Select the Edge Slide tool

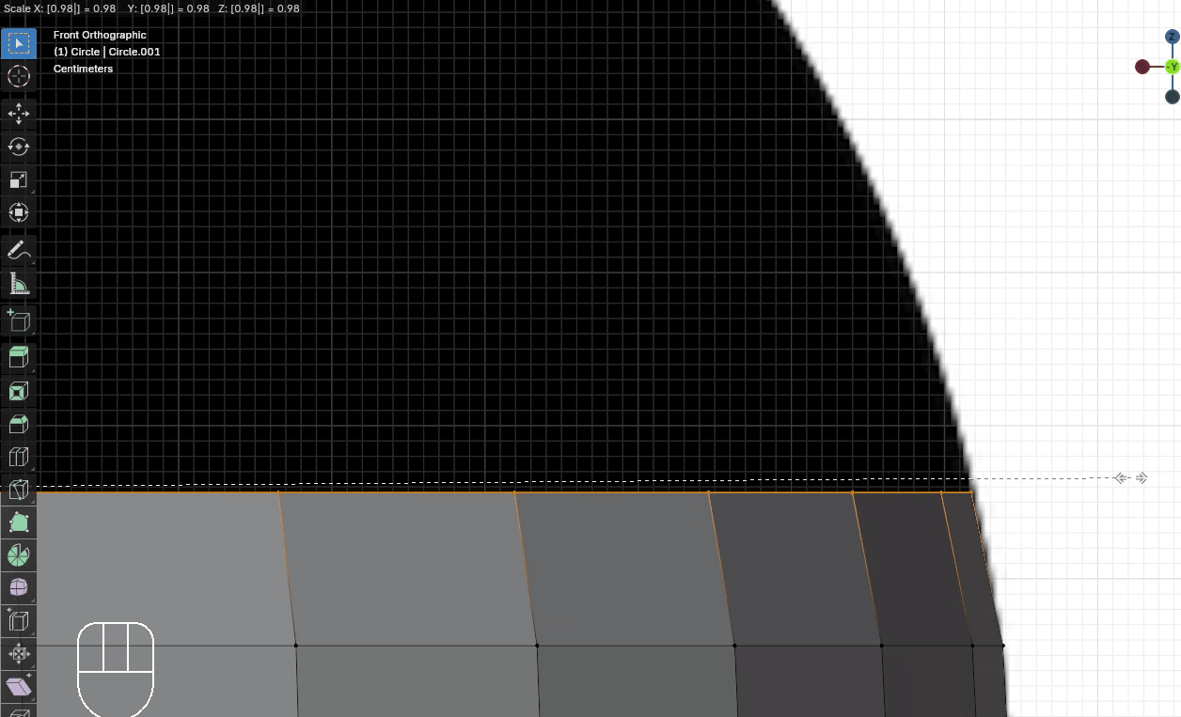[x=19, y=621]
